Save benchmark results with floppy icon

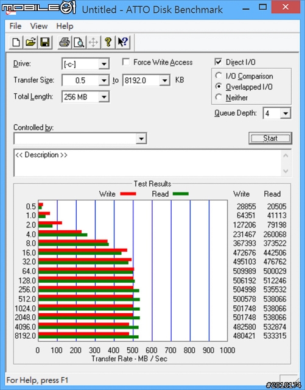coord(45,42)
